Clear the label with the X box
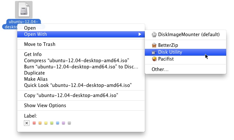This screenshot has width=234, height=140. 27,123
